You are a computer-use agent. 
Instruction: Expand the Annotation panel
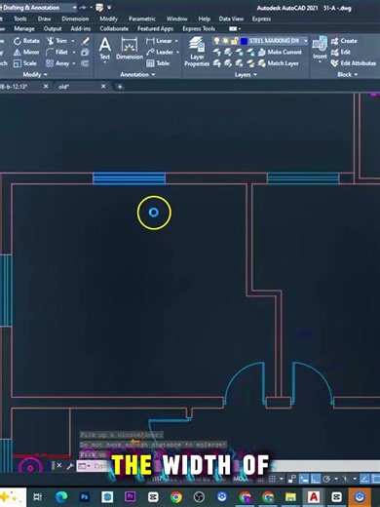137,75
